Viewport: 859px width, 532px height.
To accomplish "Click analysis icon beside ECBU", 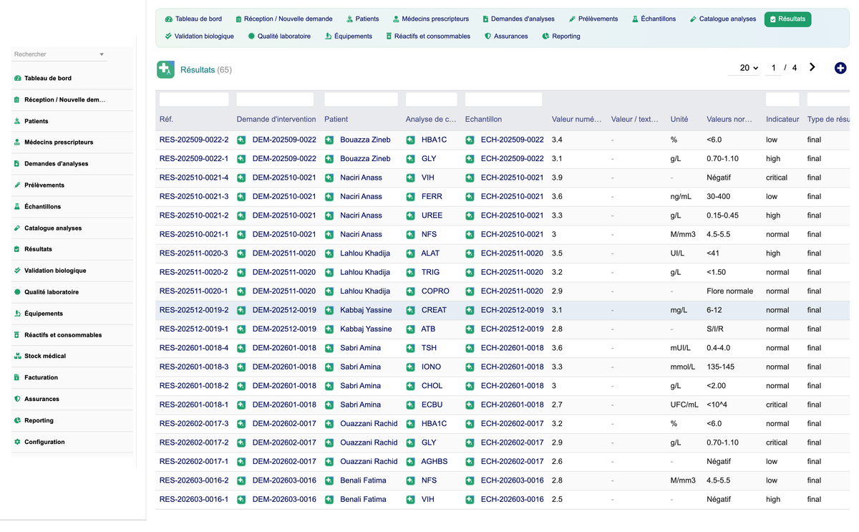I will pos(410,405).
